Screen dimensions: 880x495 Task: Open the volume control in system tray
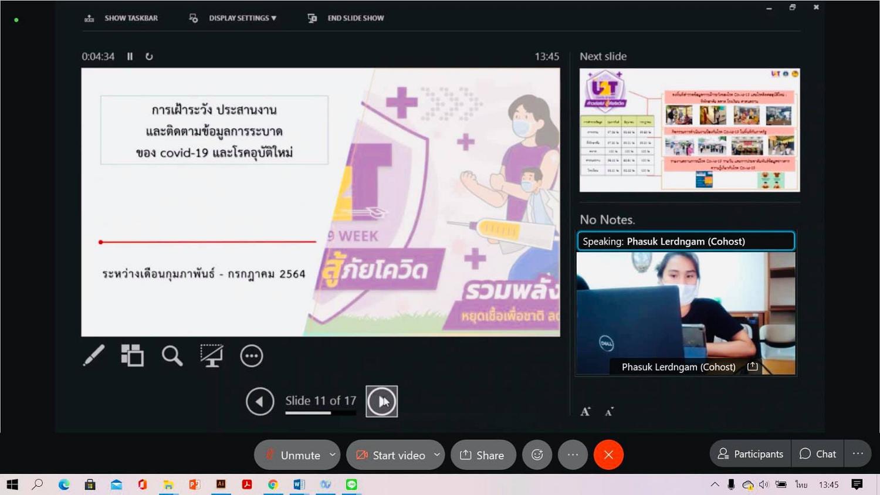764,484
